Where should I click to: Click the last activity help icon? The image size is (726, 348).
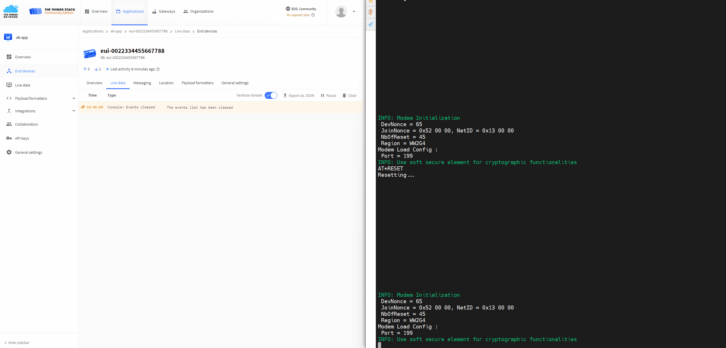(158, 69)
